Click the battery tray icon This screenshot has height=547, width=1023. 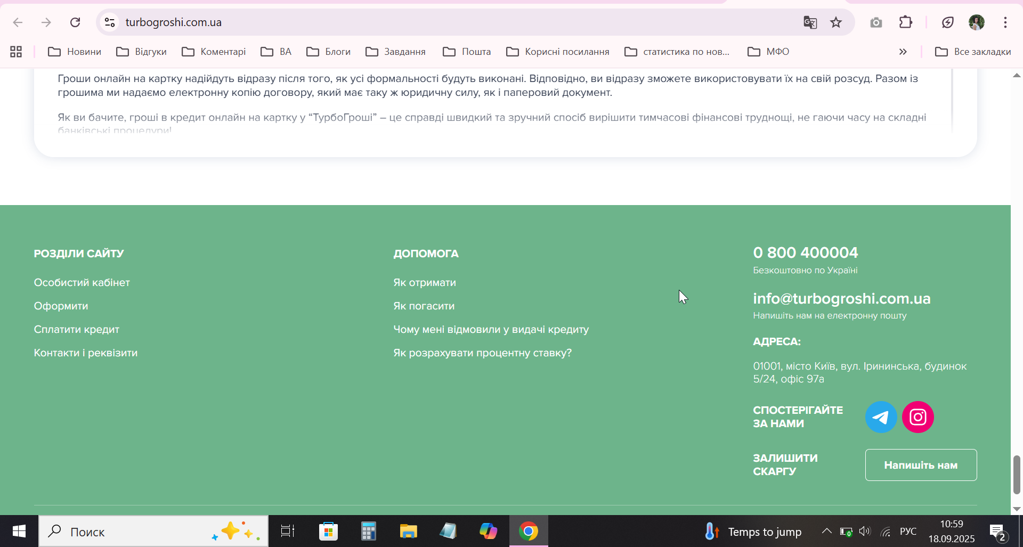click(846, 532)
